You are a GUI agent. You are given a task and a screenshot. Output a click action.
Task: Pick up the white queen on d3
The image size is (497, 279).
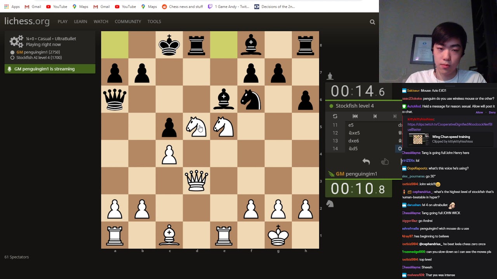[x=196, y=181]
